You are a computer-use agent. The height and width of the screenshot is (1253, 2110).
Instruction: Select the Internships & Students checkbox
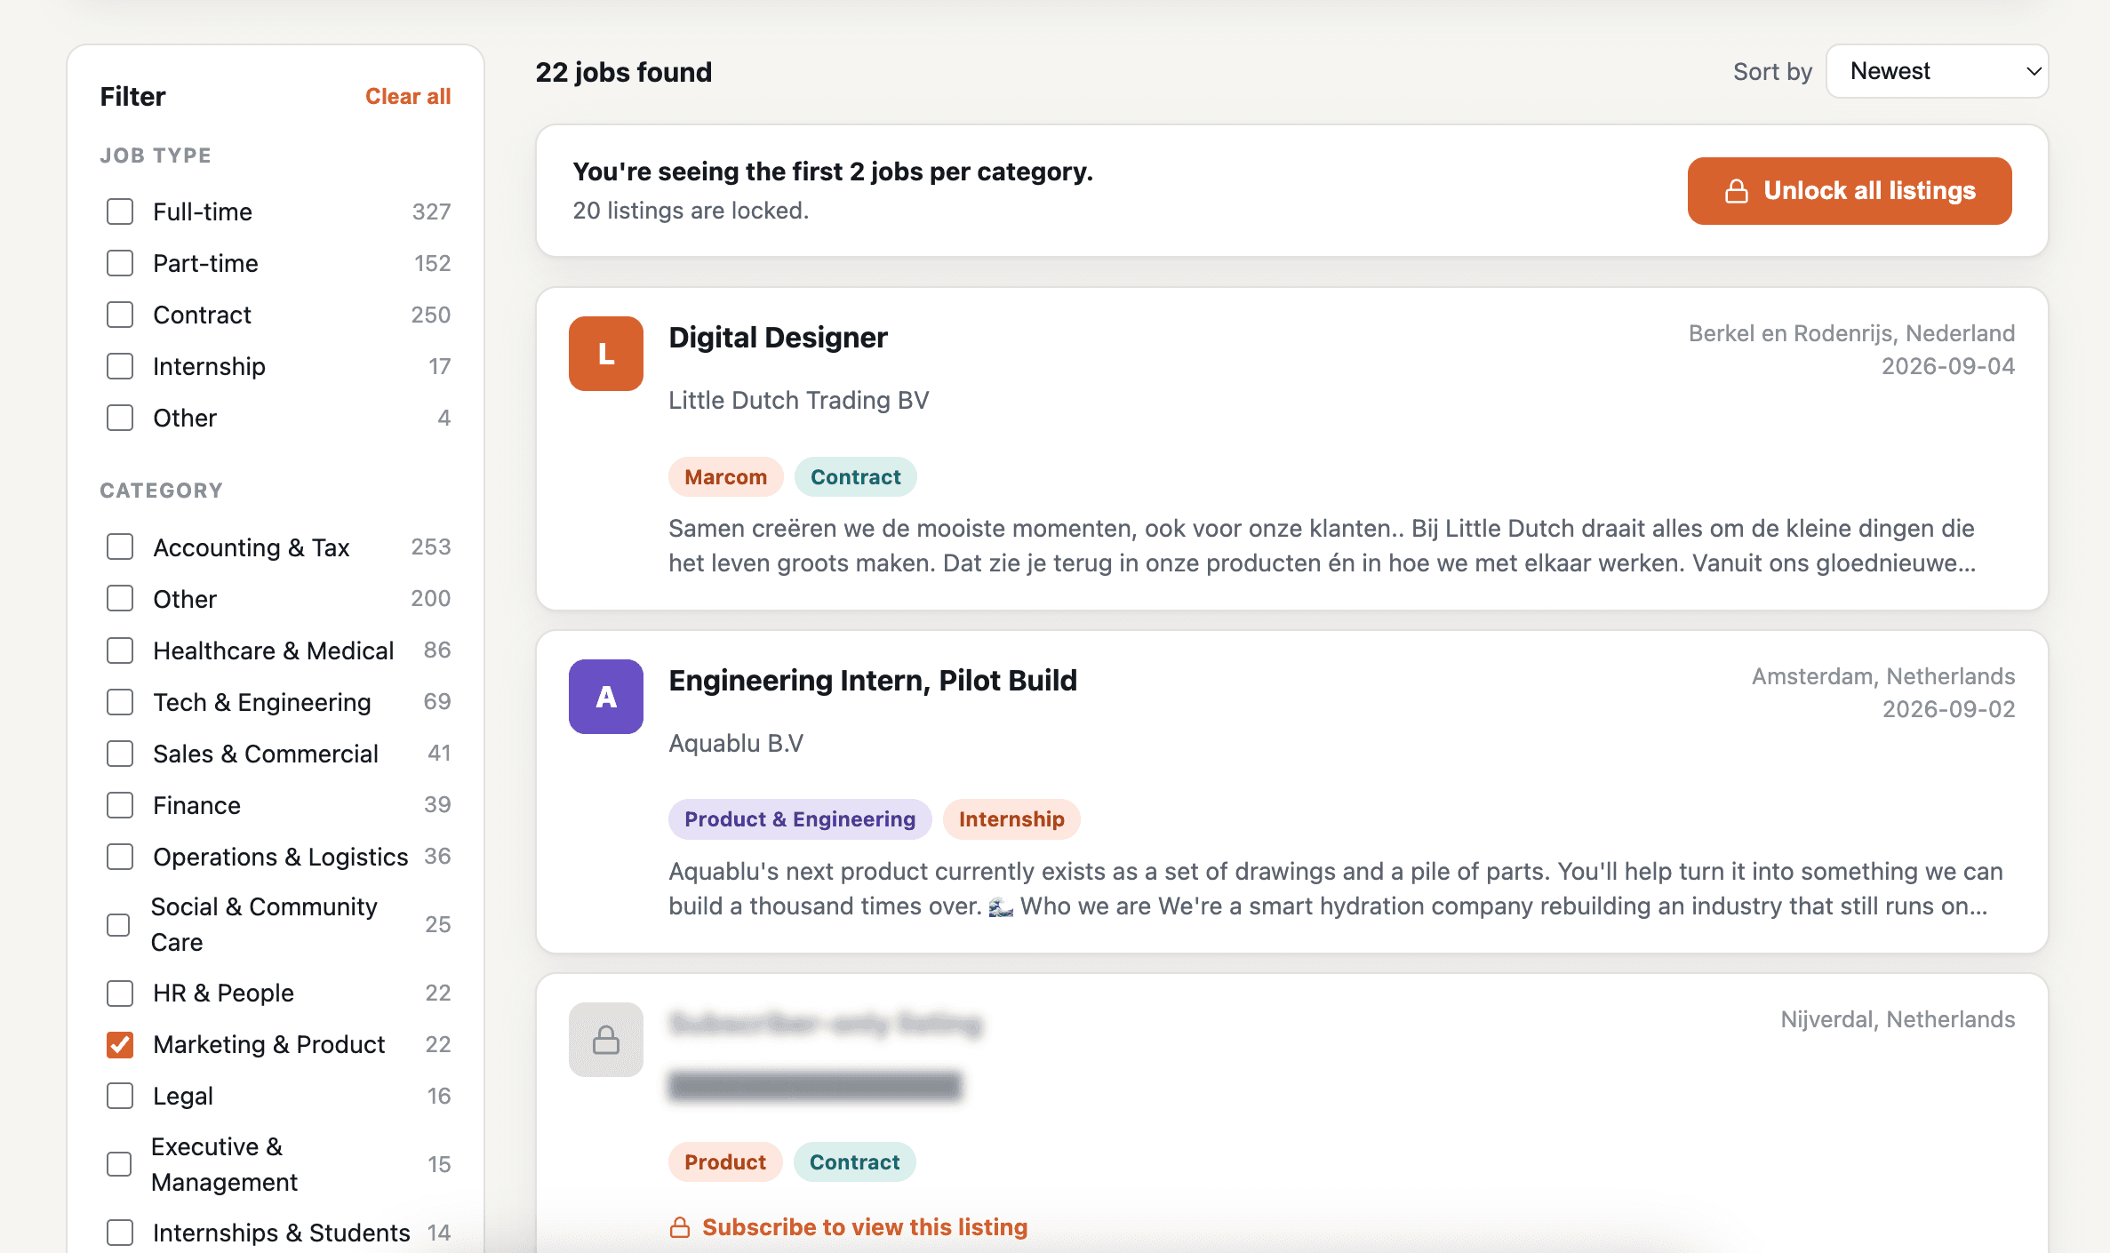pyautogui.click(x=120, y=1233)
